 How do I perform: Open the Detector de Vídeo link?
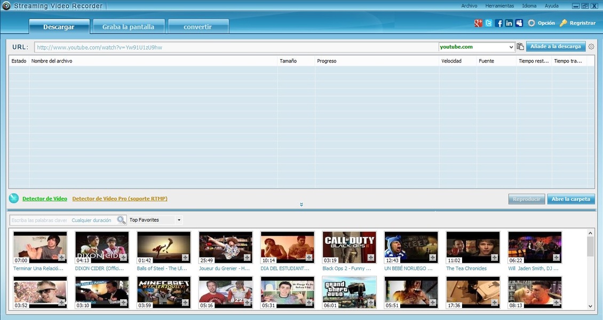(x=45, y=198)
